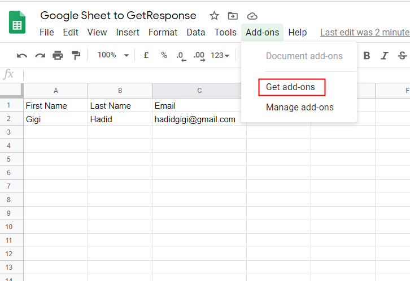Toggle italic formatting
The image size is (410, 281).
[x=385, y=56]
